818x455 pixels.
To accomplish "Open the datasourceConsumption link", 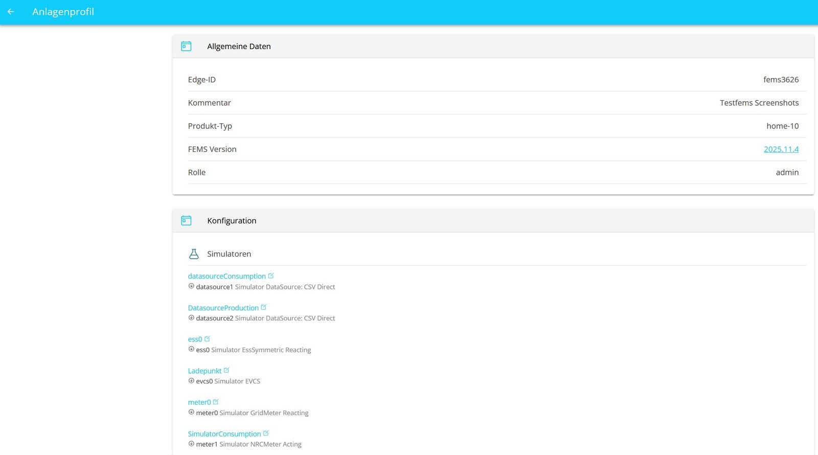I will 226,277.
